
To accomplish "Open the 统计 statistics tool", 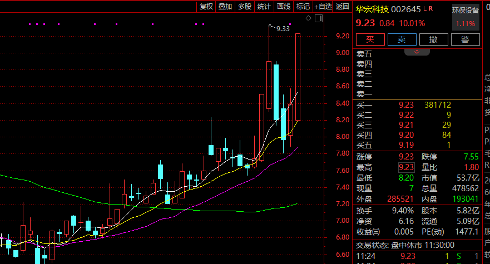I will pos(264,7).
